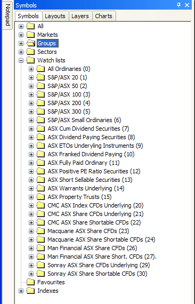This screenshot has height=304, width=195.
Task: Switch to the Layers tab
Action: pyautogui.click(x=80, y=16)
